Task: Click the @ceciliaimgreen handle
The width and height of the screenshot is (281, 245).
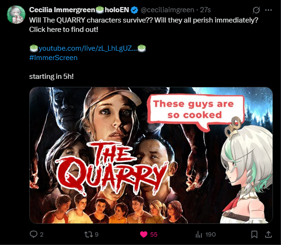Action: point(168,10)
